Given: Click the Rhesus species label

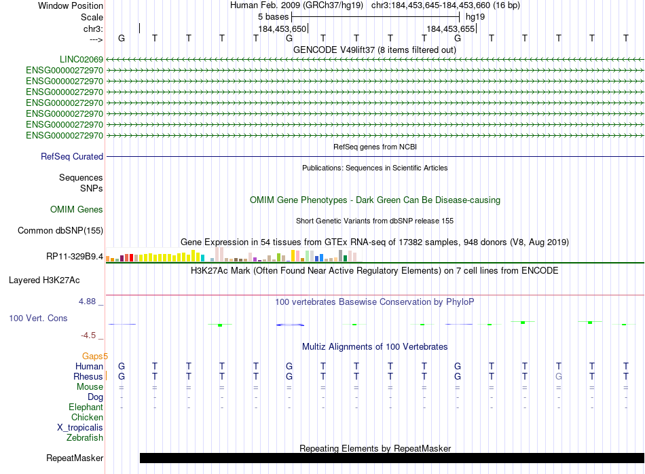Looking at the screenshot, I should pos(88,376).
